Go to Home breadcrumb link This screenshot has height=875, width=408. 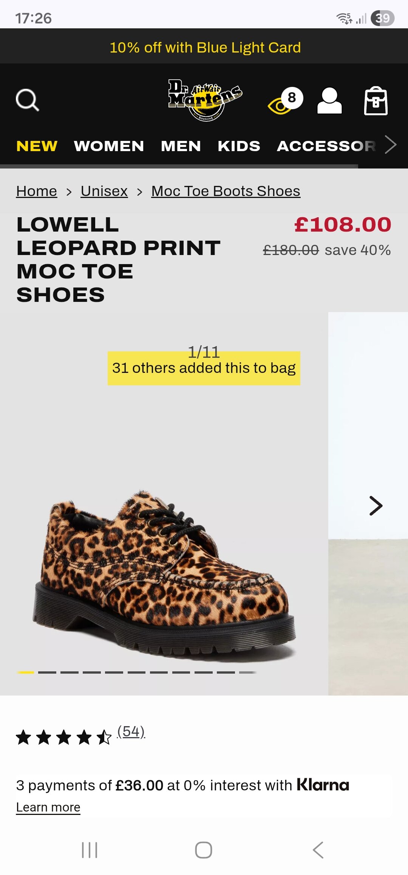(37, 191)
